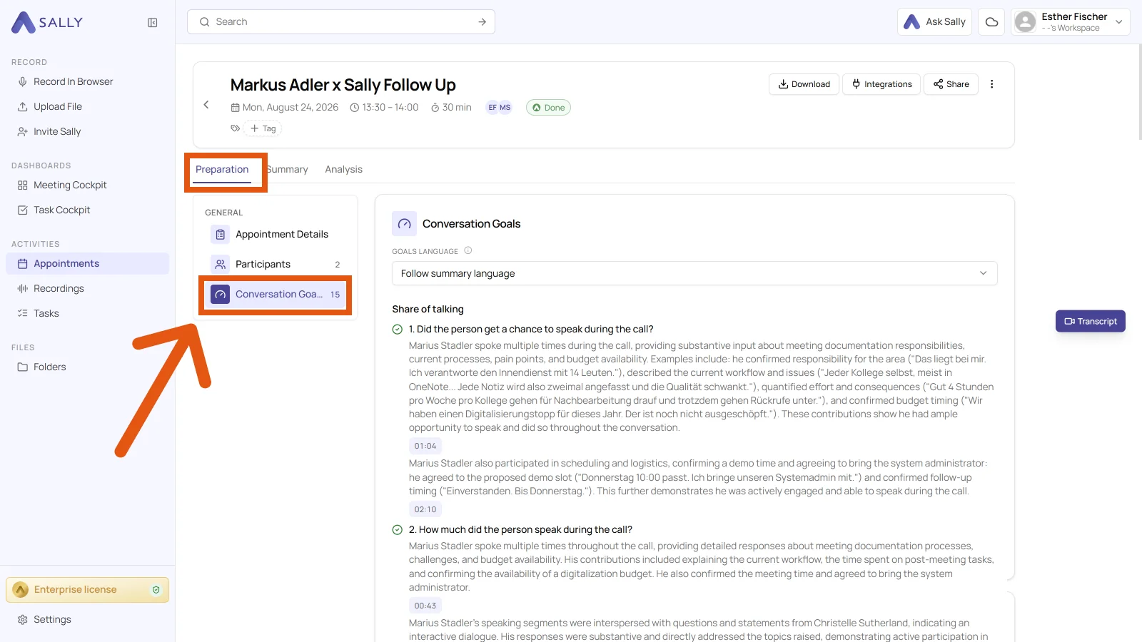This screenshot has height=642, width=1142.
Task: Open Esther Fischer's profile avatar
Action: point(1025,22)
